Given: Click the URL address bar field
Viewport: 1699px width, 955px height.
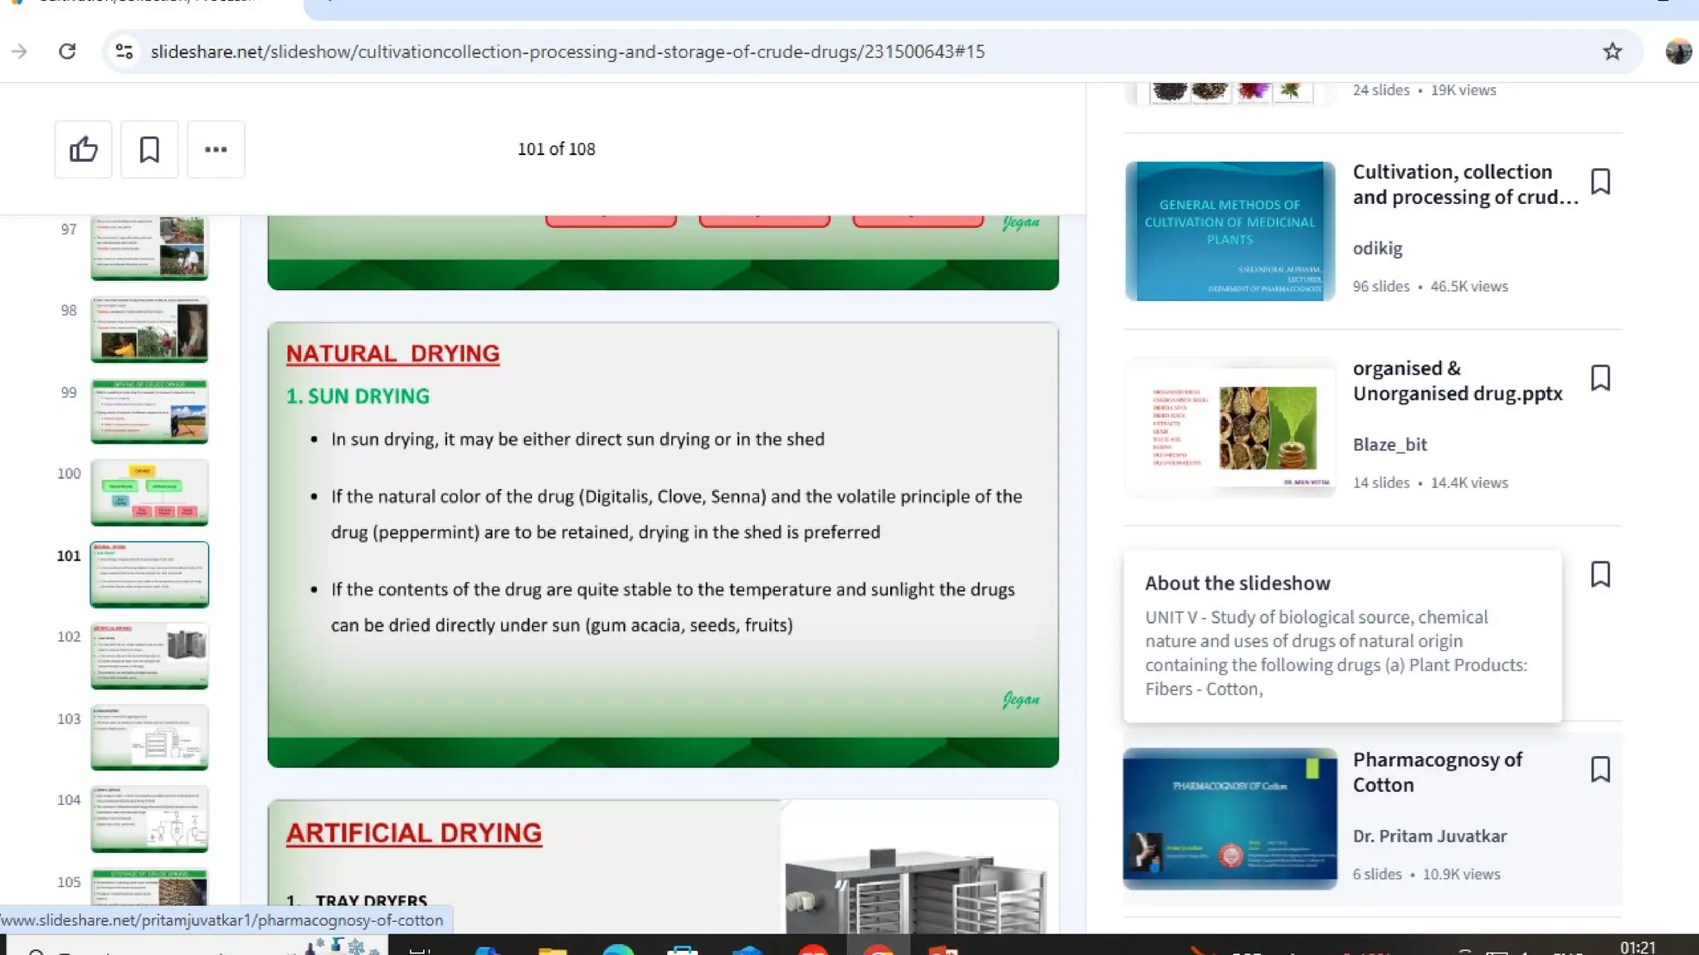Looking at the screenshot, I should tap(567, 51).
